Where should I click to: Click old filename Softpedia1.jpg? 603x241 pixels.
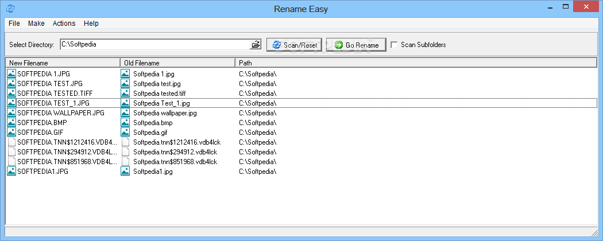153,172
